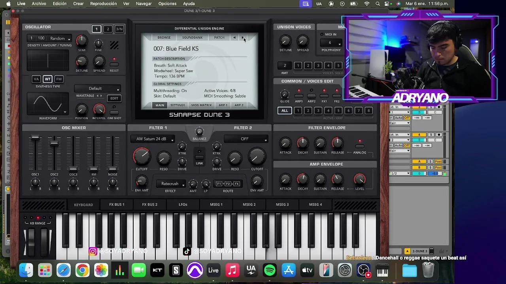
Task: Open OBS from the Dock
Action: click(x=363, y=271)
